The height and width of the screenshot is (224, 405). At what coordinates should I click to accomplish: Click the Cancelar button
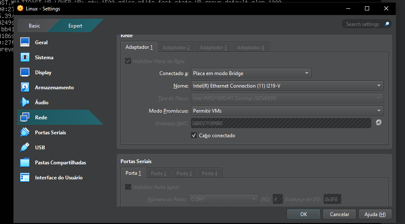[340, 214]
